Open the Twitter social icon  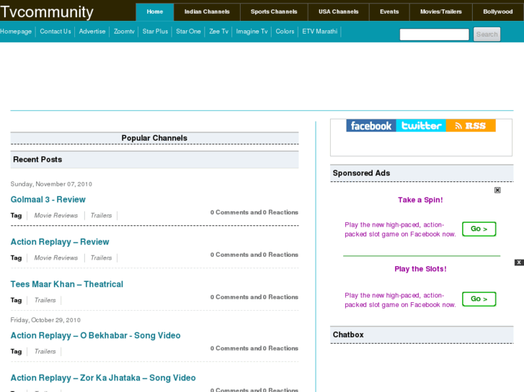[421, 125]
